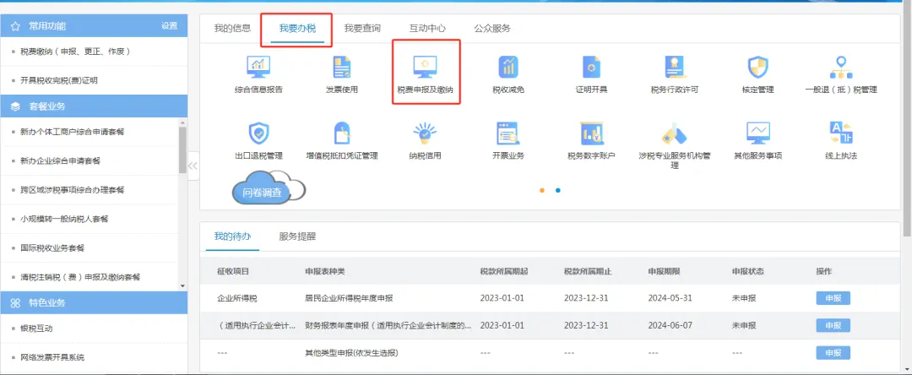Click the 发票使用 icon
Image resolution: width=912 pixels, height=375 pixels.
(x=341, y=68)
